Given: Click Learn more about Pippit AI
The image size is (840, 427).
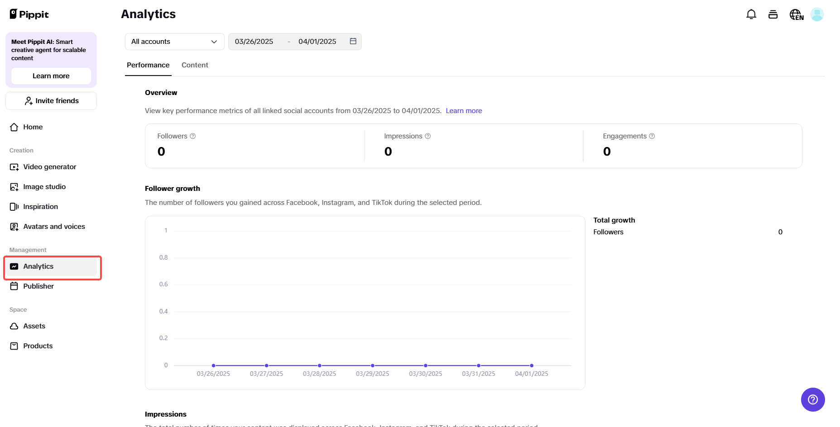Looking at the screenshot, I should click(51, 76).
